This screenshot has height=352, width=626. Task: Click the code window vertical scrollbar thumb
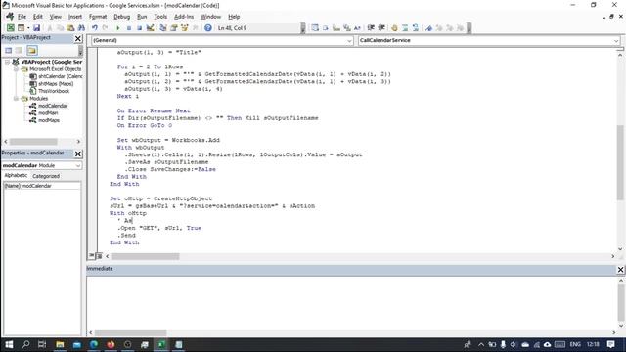pyautogui.click(x=620, y=161)
